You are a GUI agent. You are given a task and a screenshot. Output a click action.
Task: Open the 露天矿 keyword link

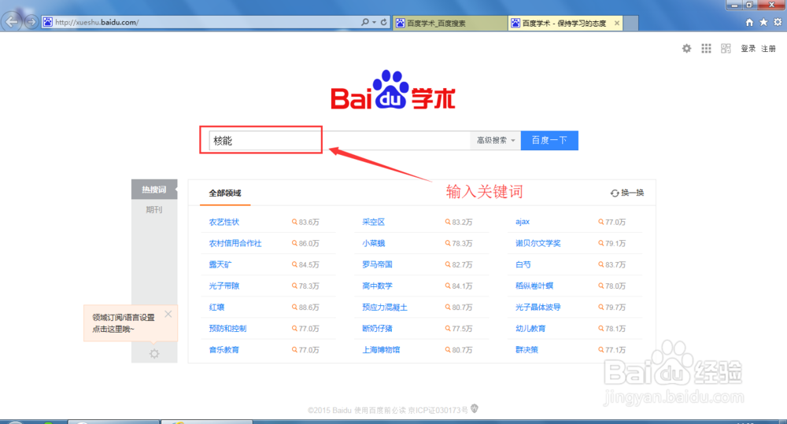pos(220,264)
